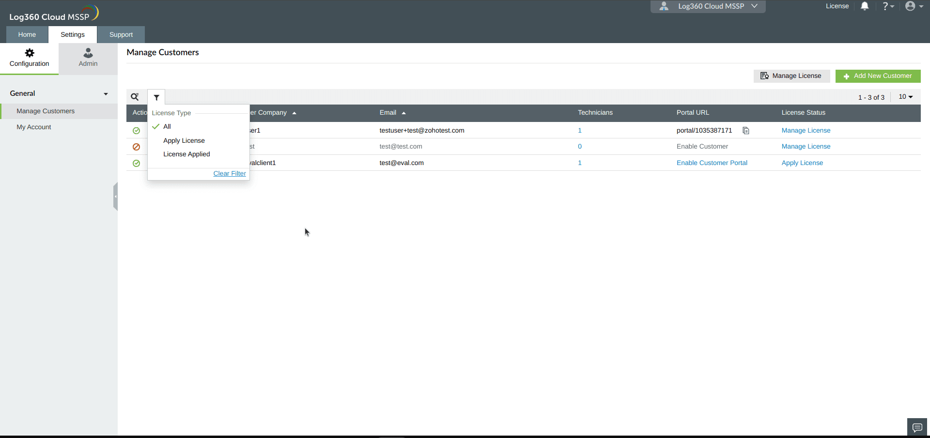Screen dimensions: 930x438
Task: Toggle the filter funnel icon
Action: pos(156,97)
